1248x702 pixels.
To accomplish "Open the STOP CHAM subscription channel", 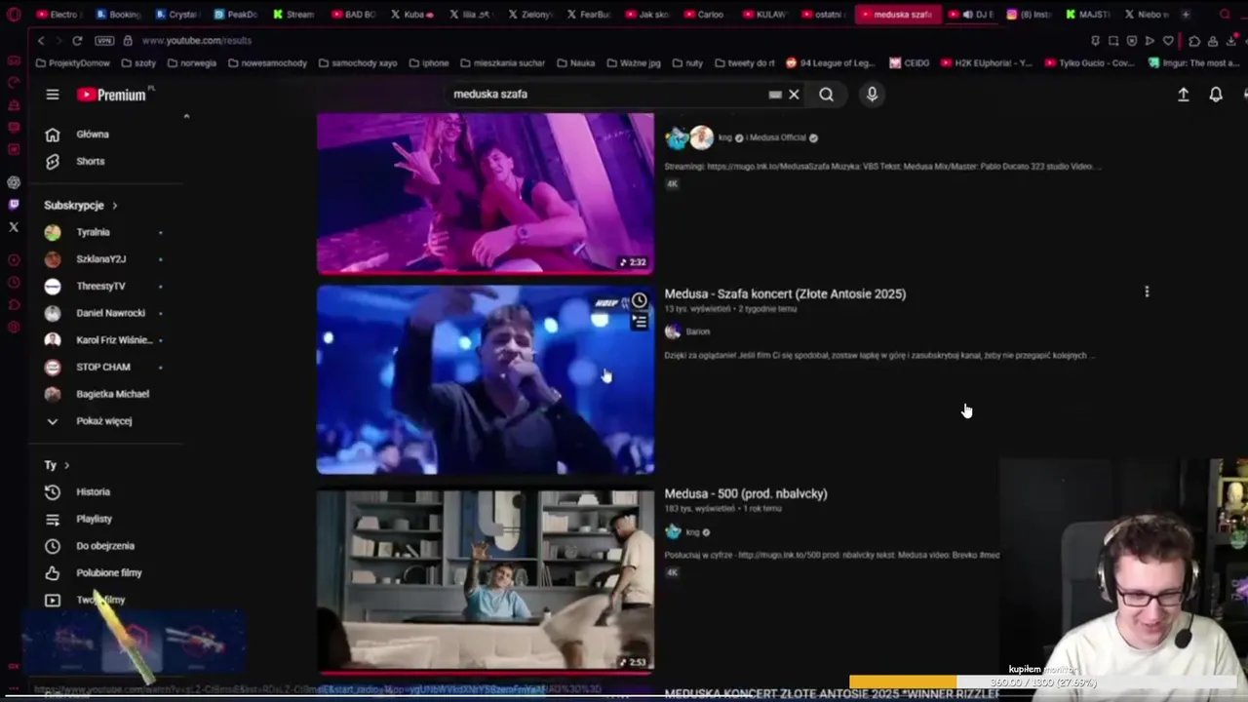I will 105,367.
